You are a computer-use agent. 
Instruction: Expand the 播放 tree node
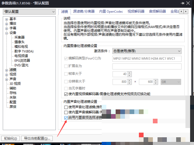(7, 24)
